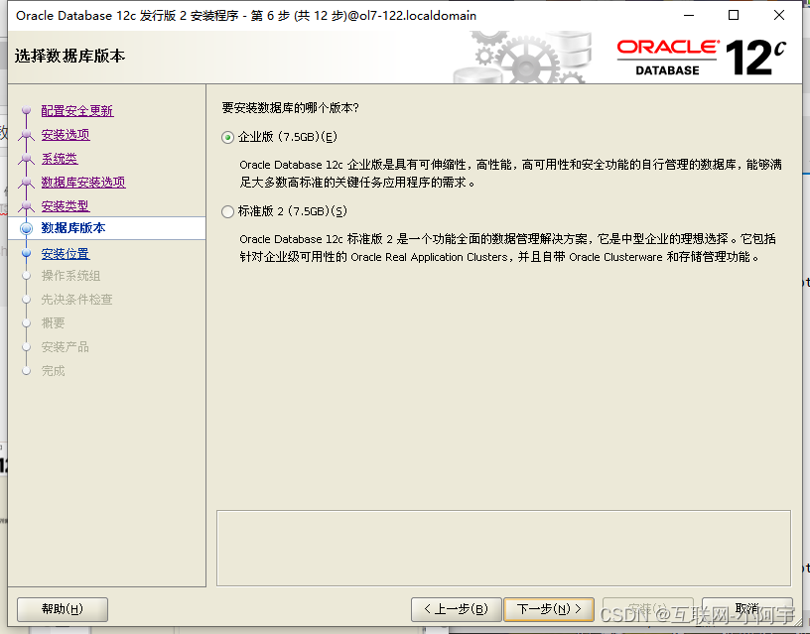Open the 系统类 step link

click(59, 159)
